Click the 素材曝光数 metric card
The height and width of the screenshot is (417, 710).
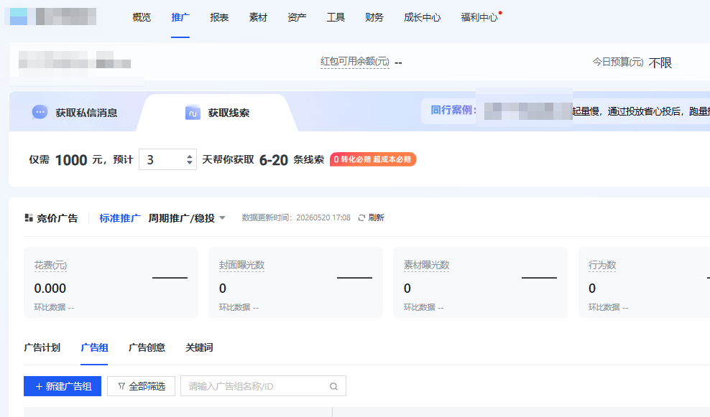(481, 282)
